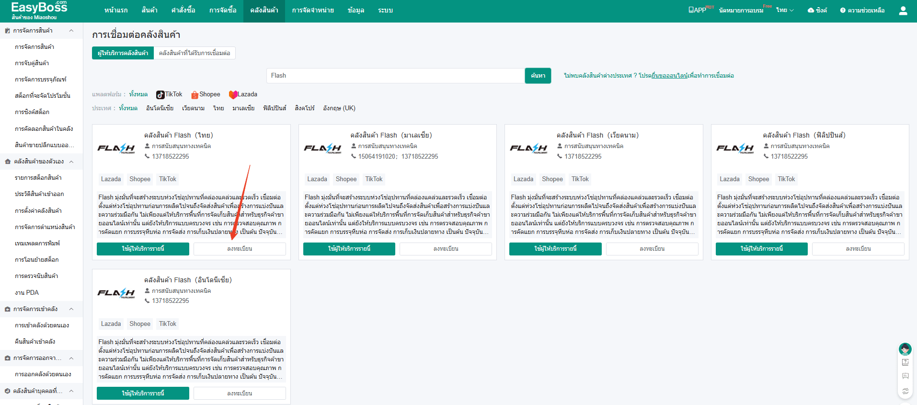Click the ยื่นขอออนไลน์ online application link

pos(669,76)
